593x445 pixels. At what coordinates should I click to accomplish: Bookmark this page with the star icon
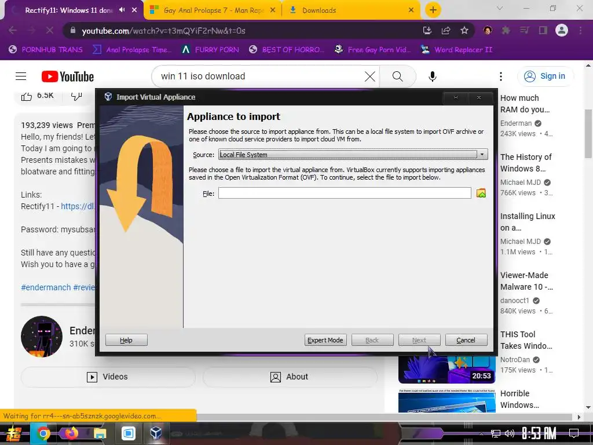(464, 30)
